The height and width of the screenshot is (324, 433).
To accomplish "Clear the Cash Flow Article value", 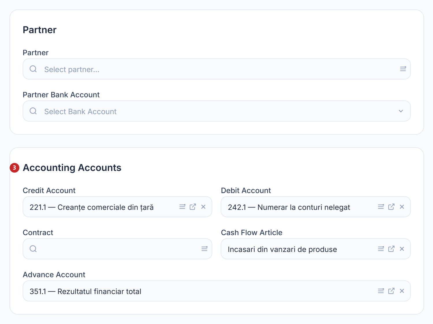I will tap(402, 249).
